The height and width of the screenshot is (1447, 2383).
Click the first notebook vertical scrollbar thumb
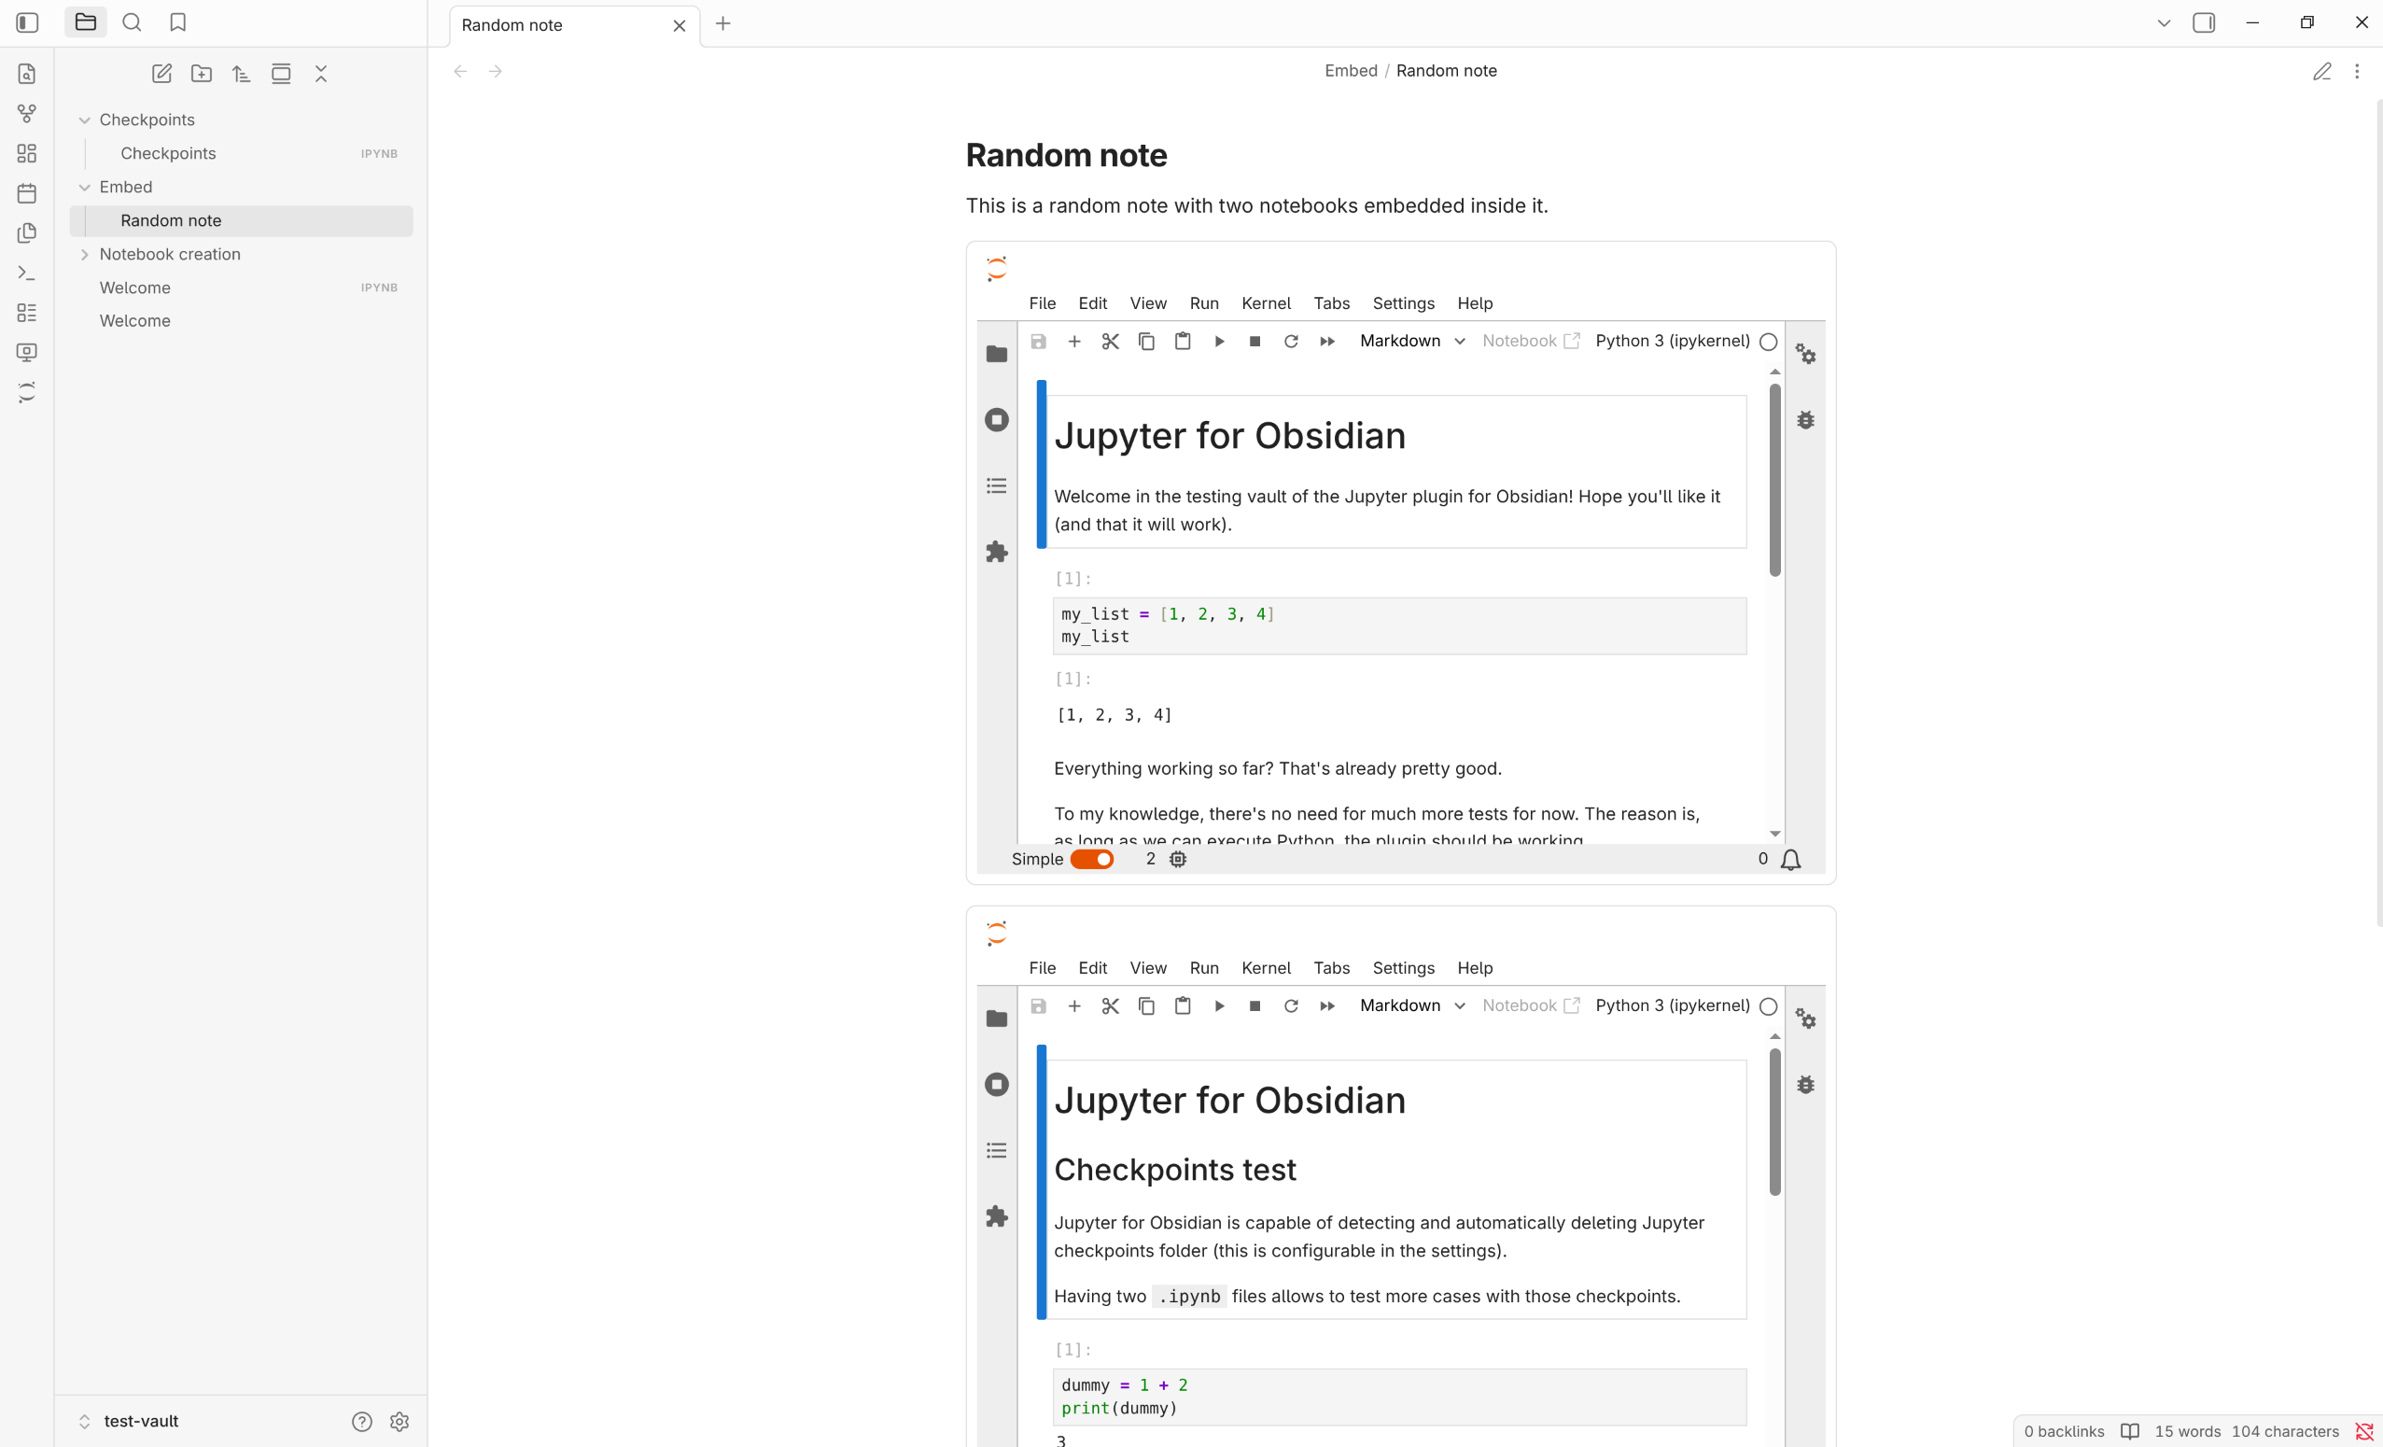[1774, 480]
